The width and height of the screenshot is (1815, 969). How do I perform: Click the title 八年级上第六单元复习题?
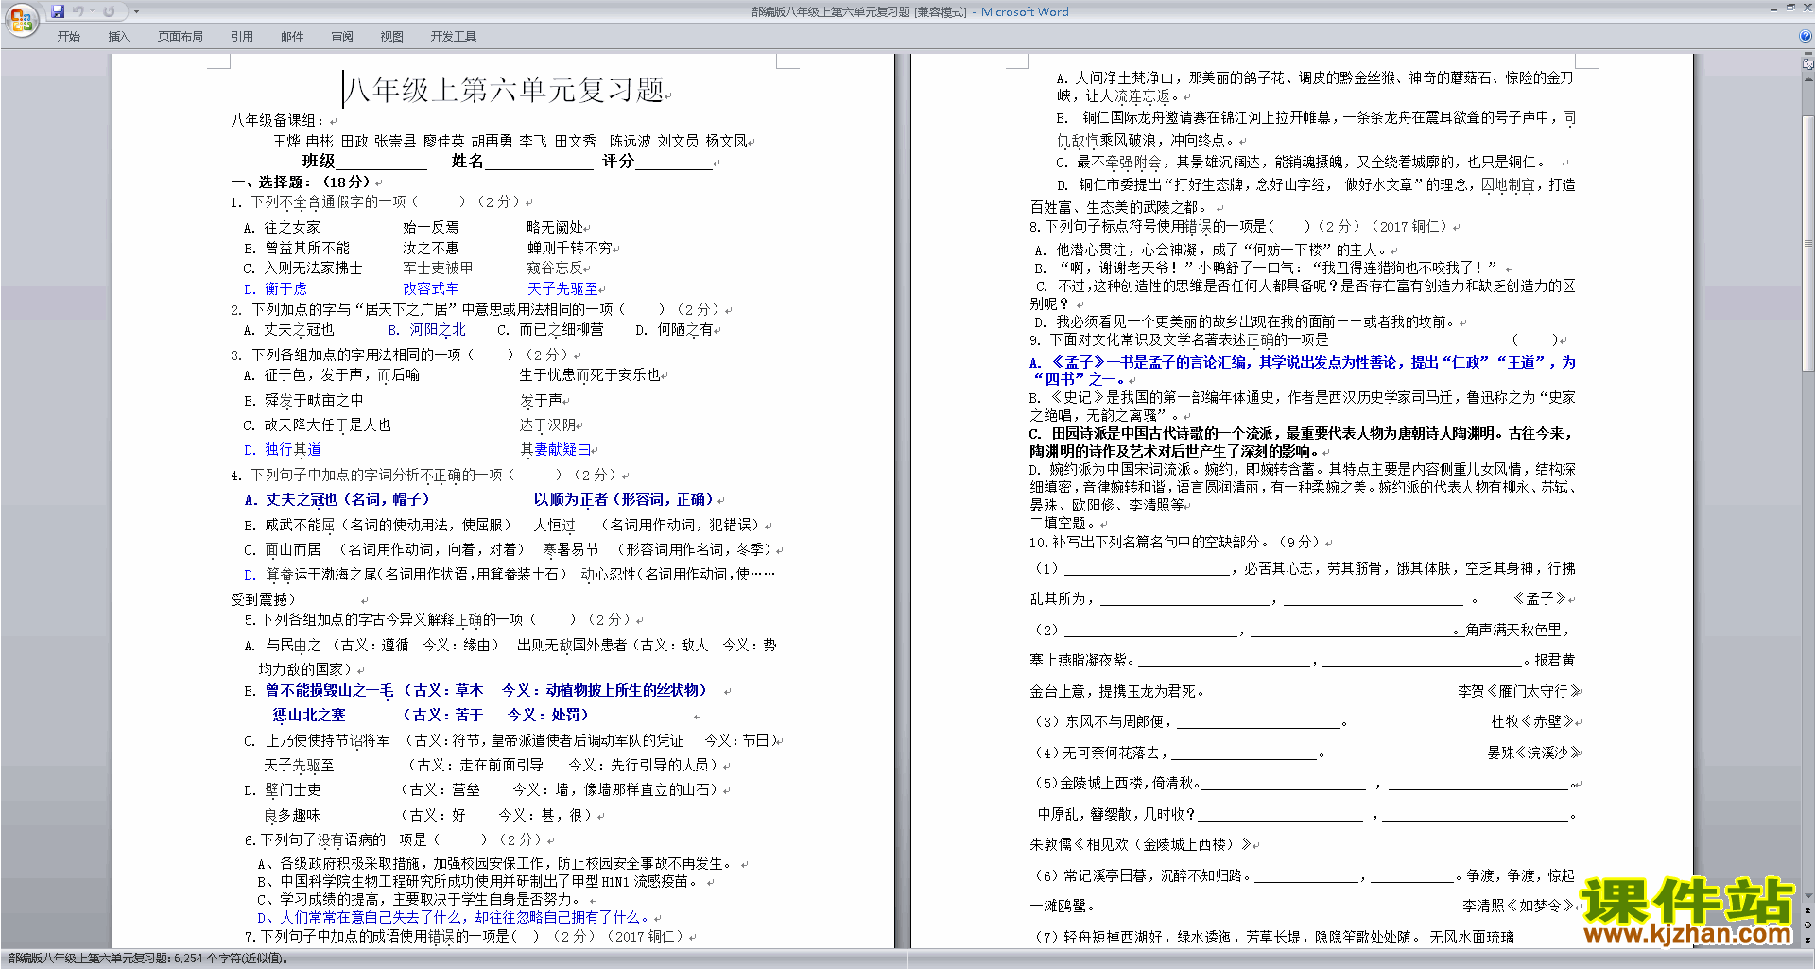pos(506,90)
